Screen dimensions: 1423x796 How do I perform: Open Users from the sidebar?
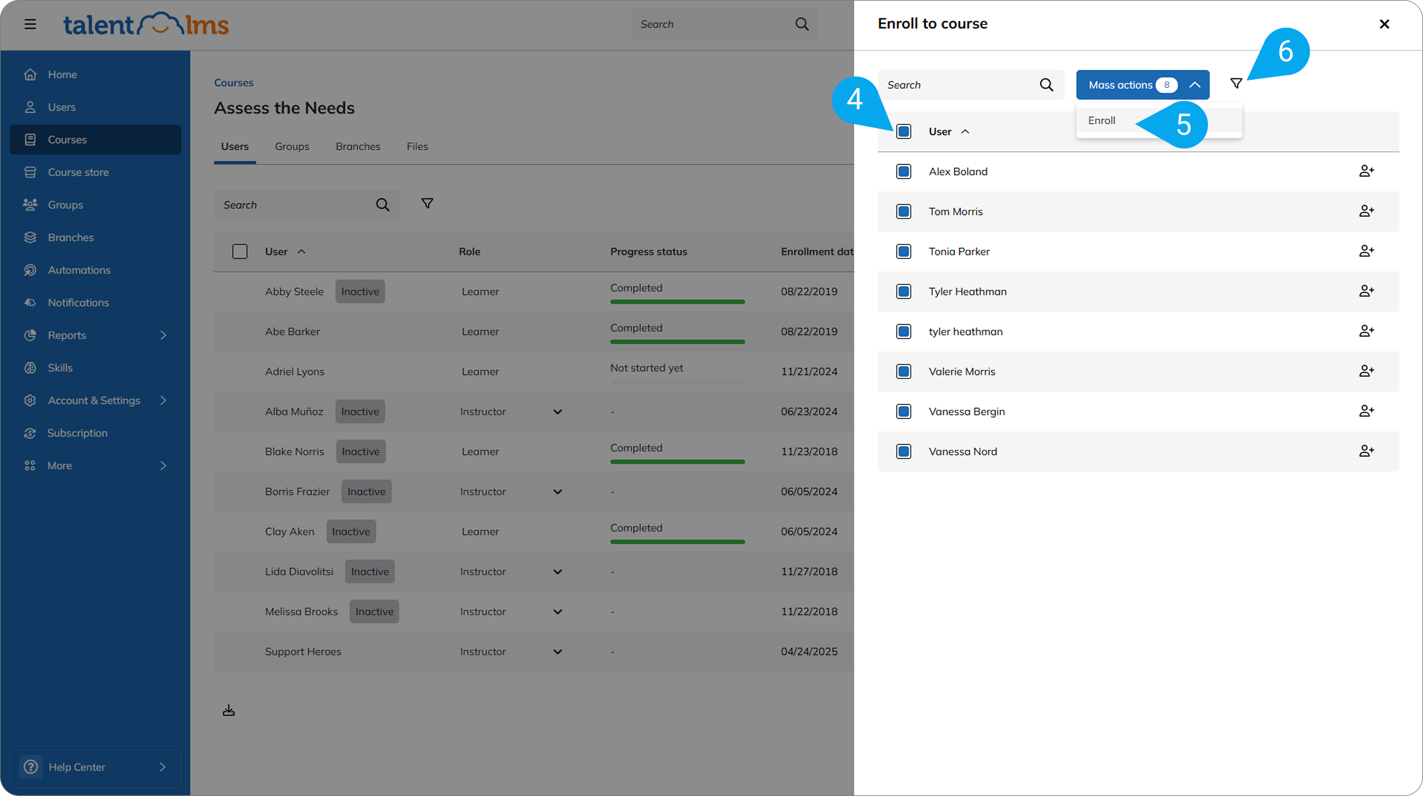coord(62,107)
